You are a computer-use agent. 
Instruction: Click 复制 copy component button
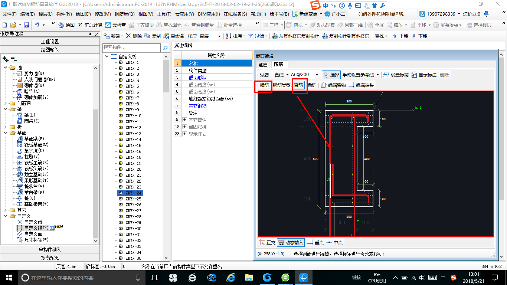[x=153, y=36]
